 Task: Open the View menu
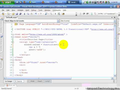[13, 10]
